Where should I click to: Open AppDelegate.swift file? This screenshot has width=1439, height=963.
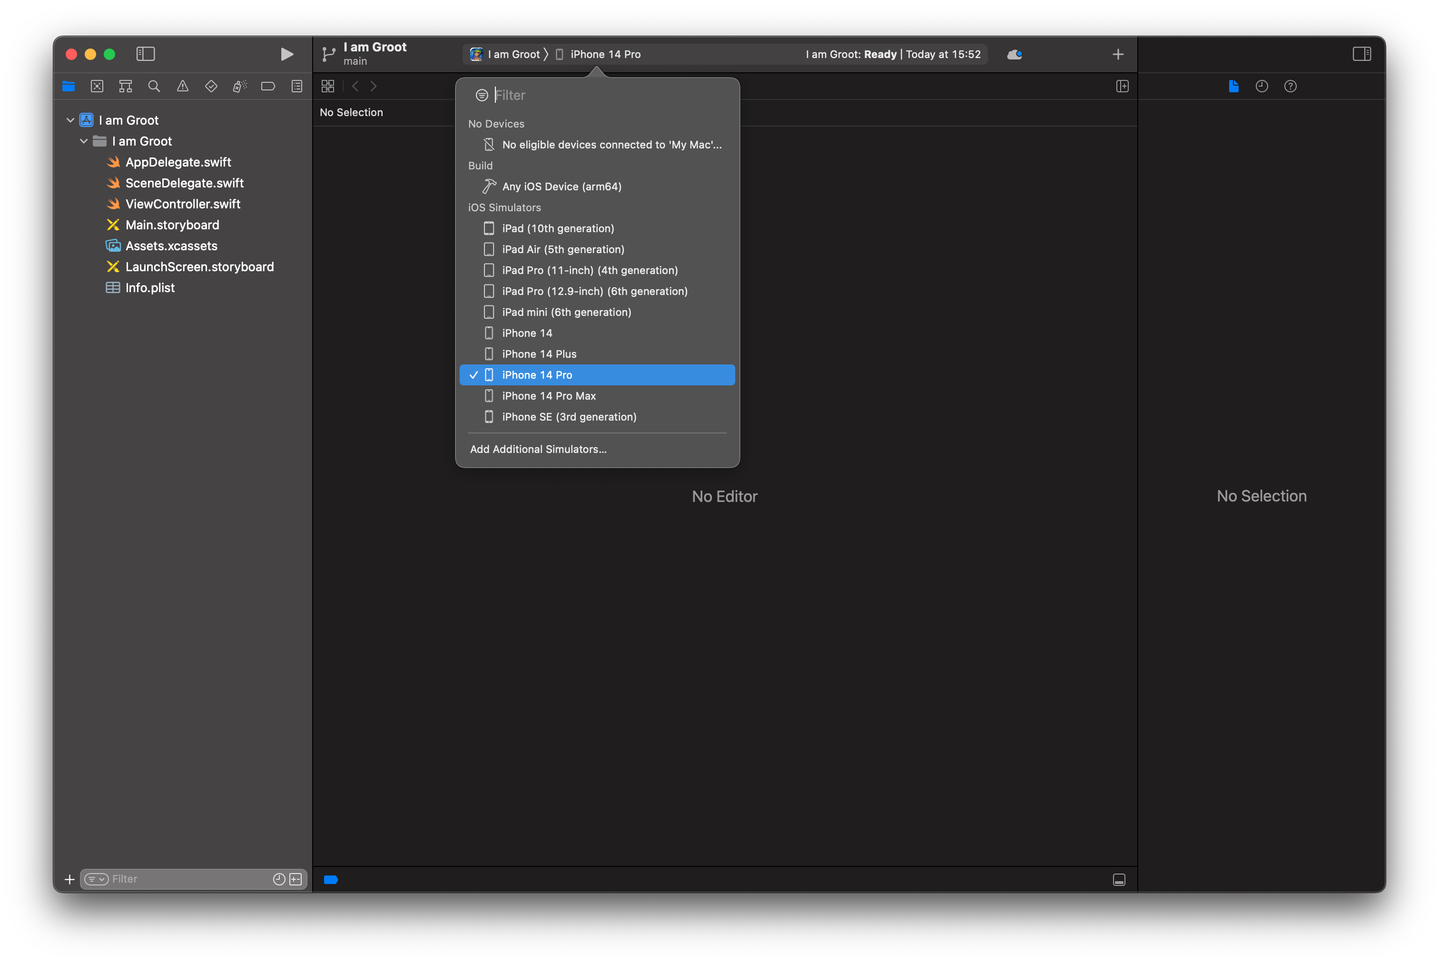click(x=179, y=161)
